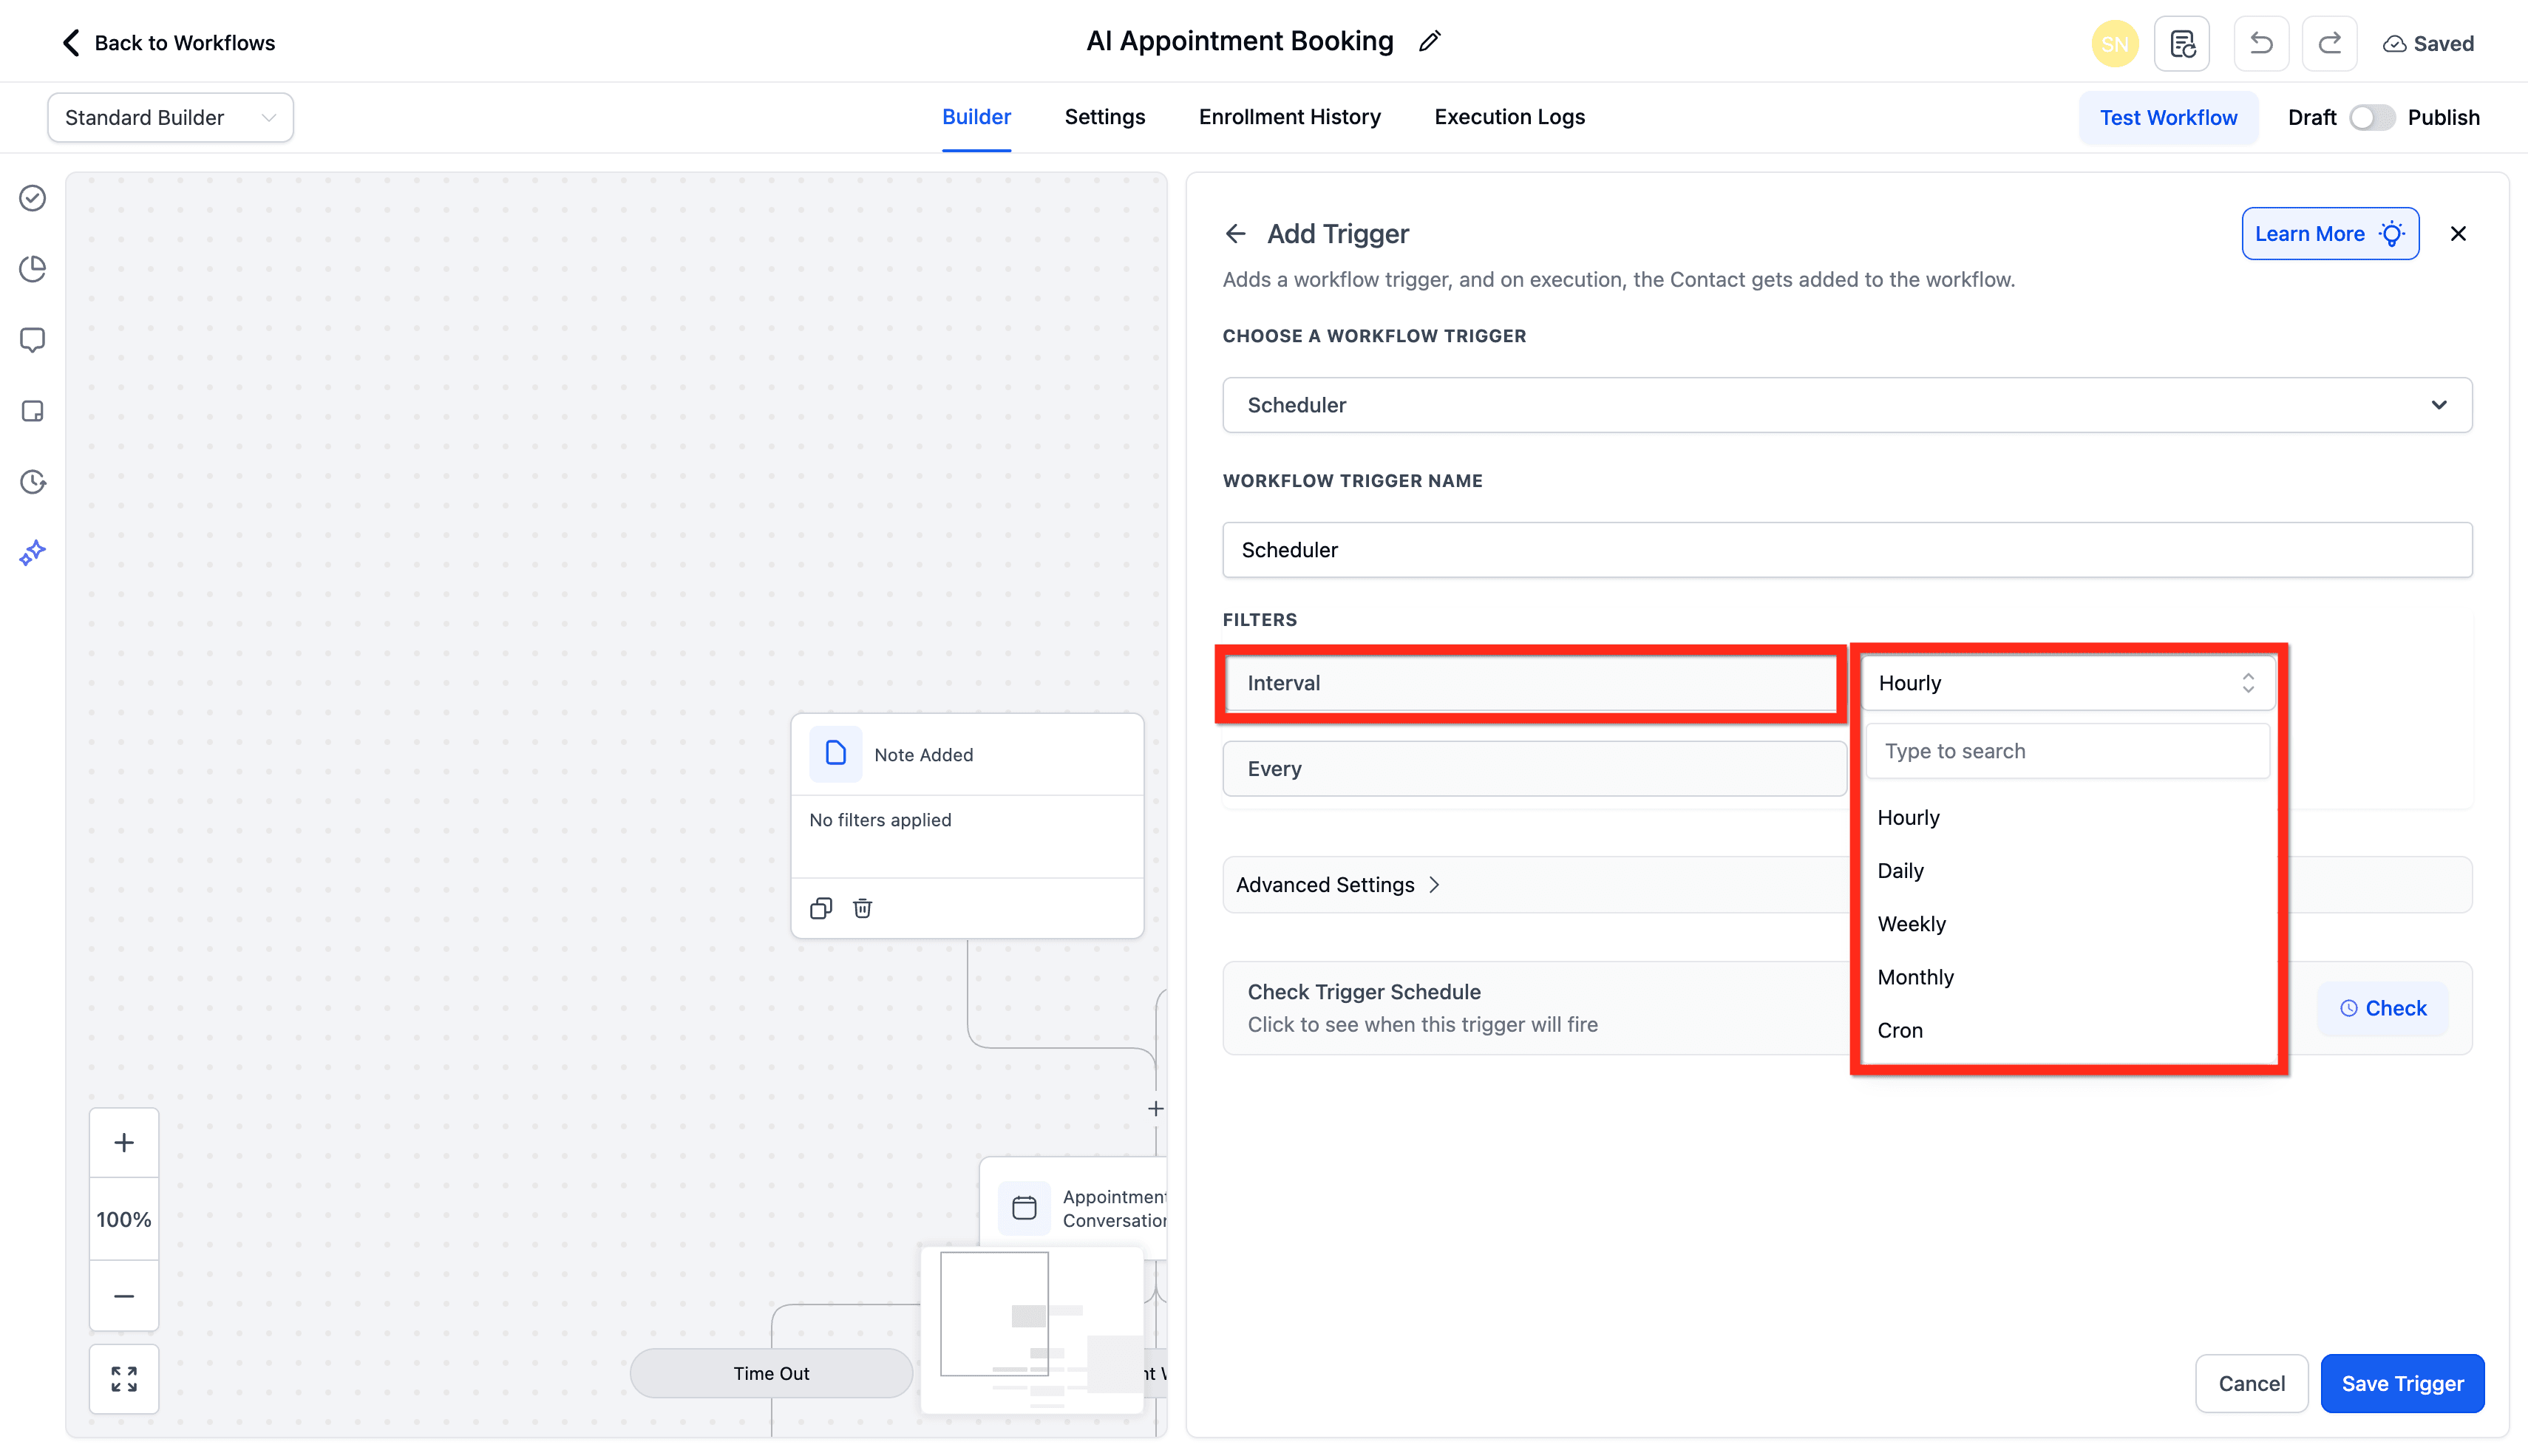Select the Time Out node
The height and width of the screenshot is (1456, 2528).
771,1373
